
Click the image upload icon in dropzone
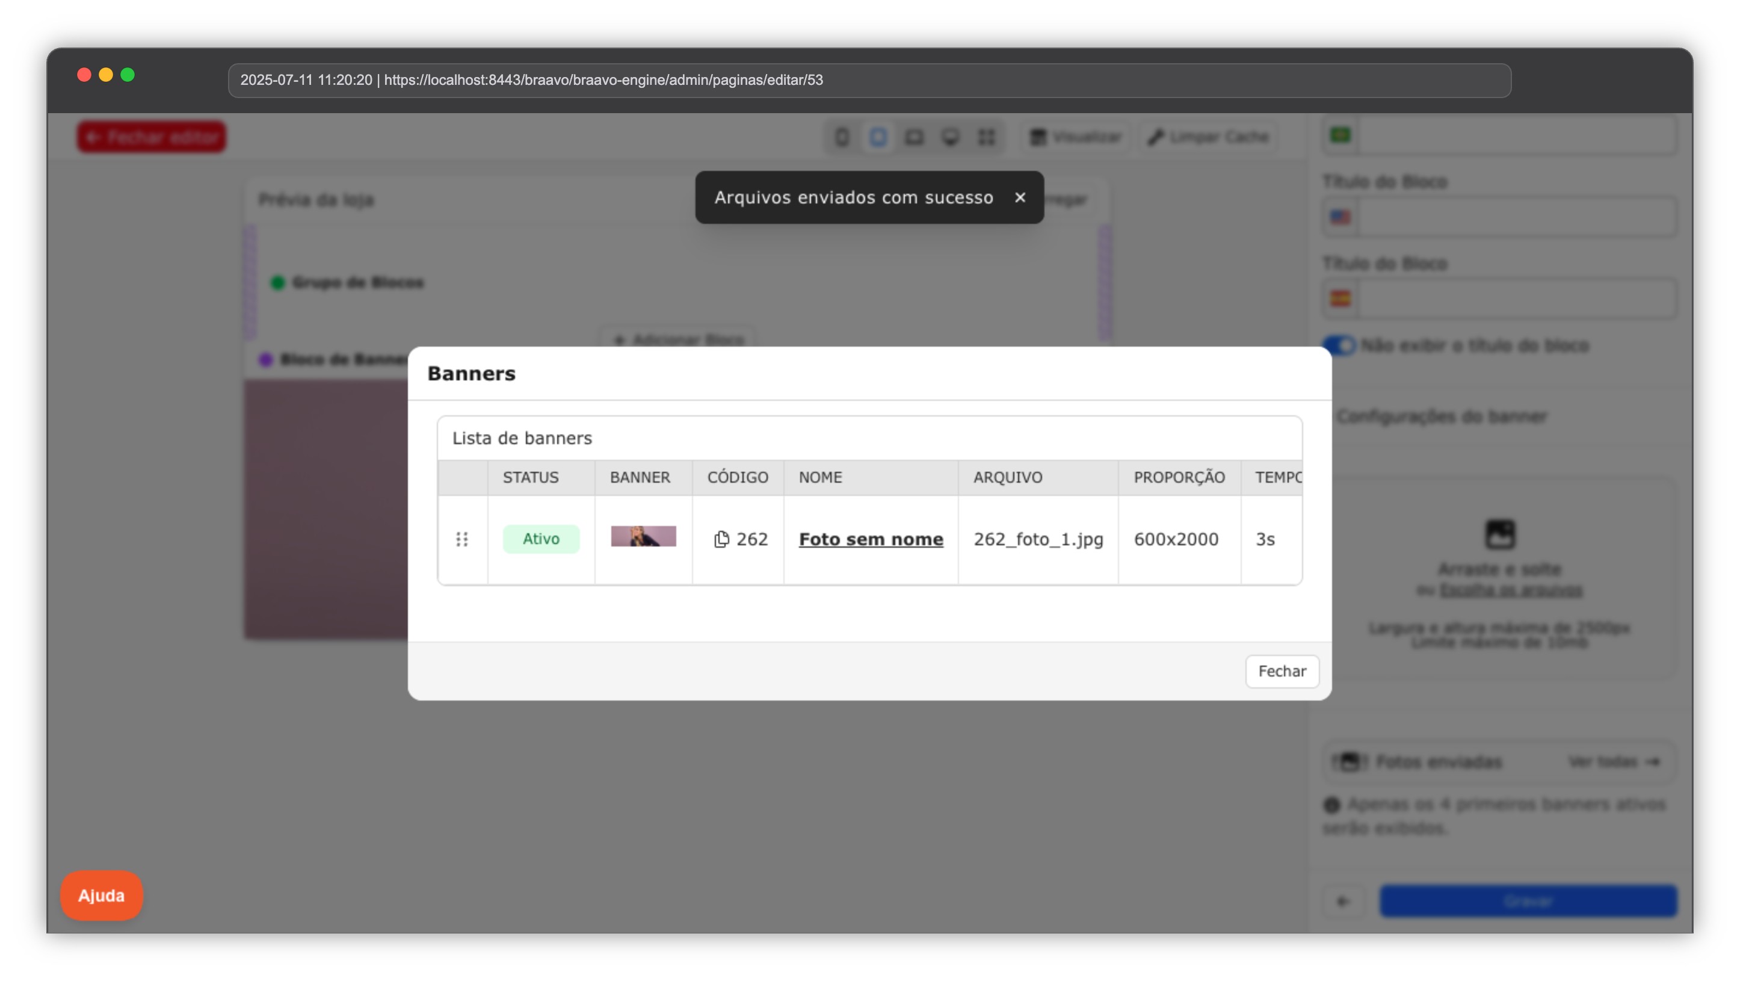tap(1499, 534)
